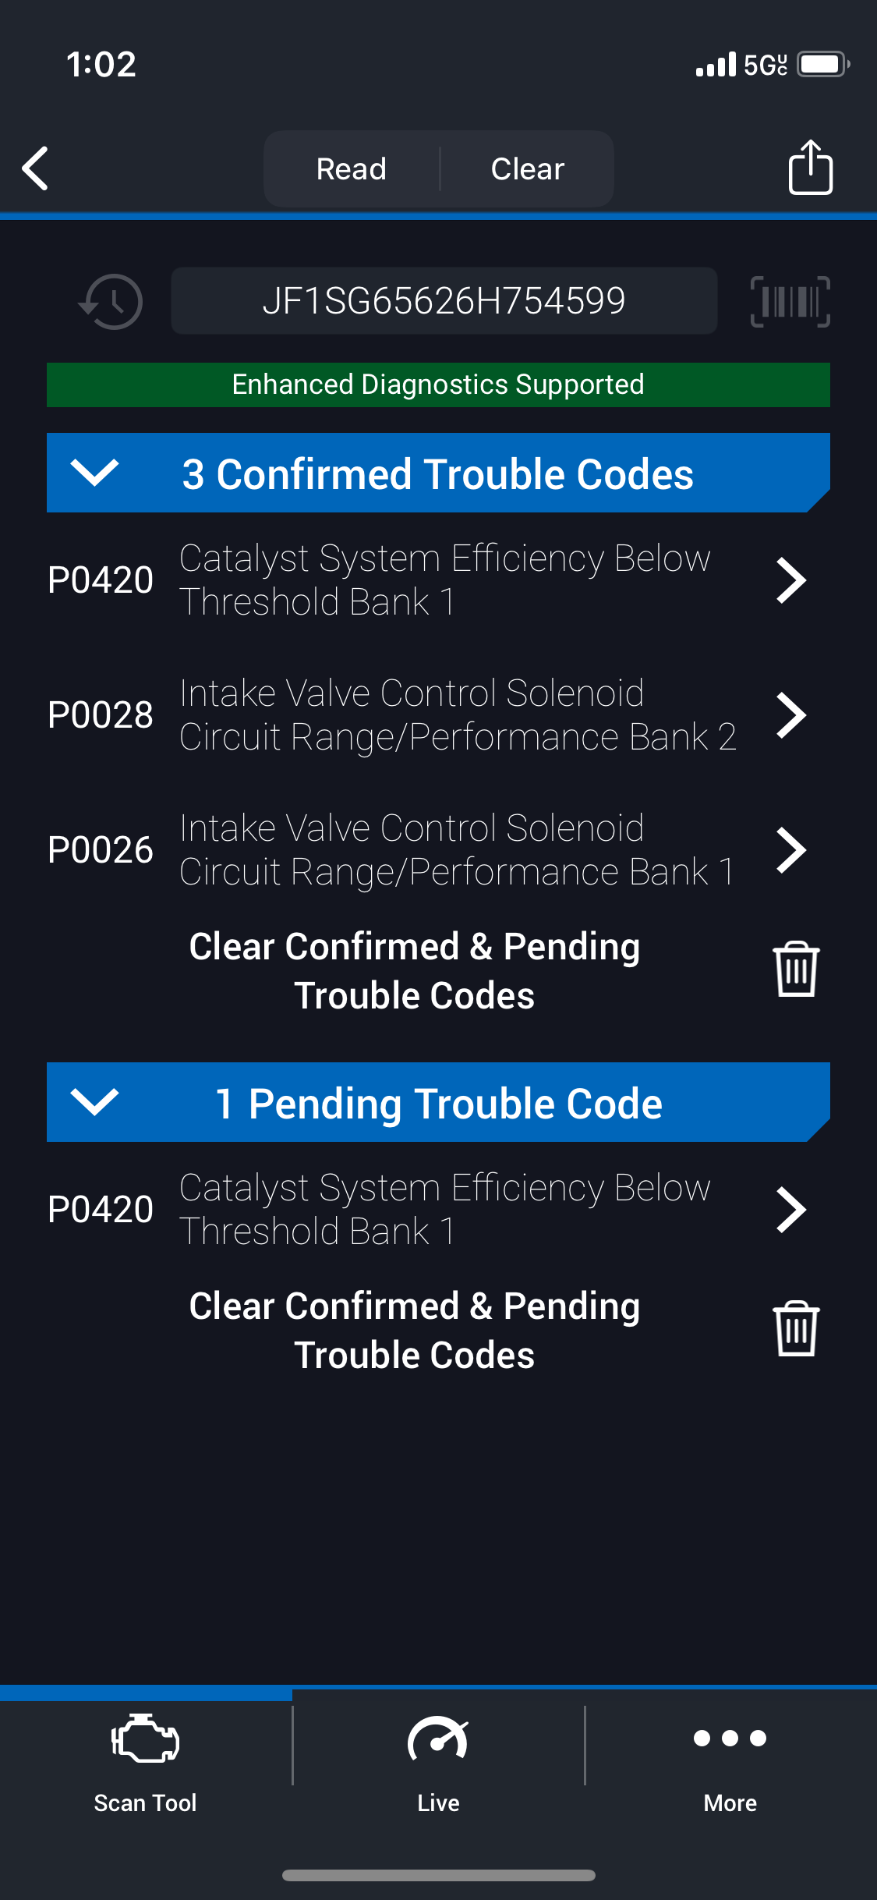Viewport: 877px width, 1900px height.
Task: Expand details for confirmed P0420 code
Action: coord(790,580)
